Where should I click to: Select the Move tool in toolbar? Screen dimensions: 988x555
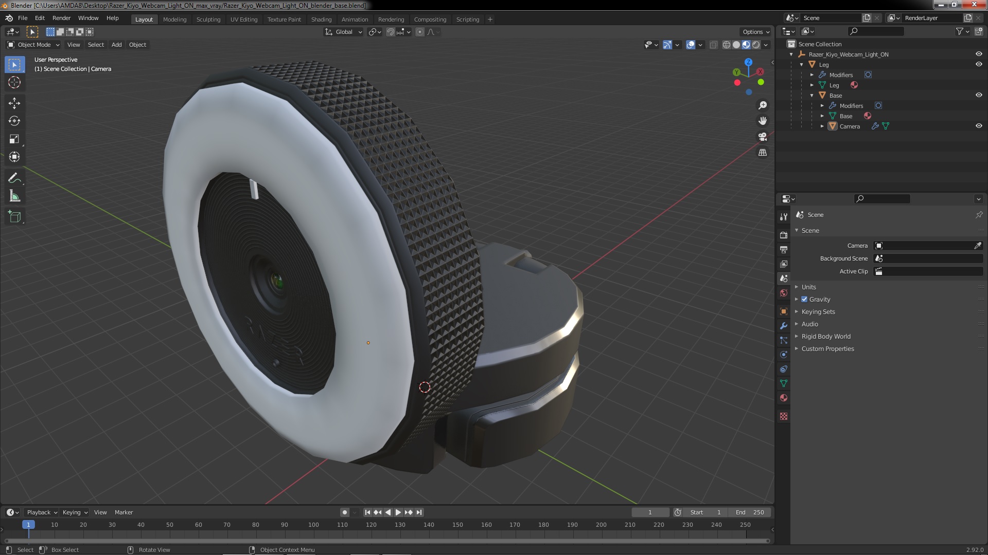14,103
